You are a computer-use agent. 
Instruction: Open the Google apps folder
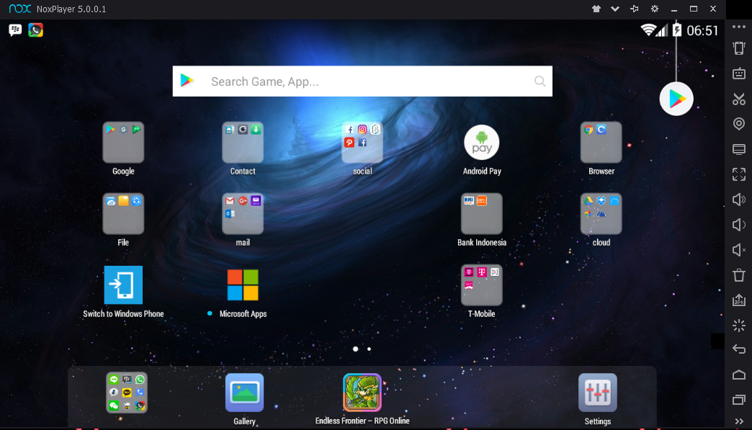coord(123,143)
